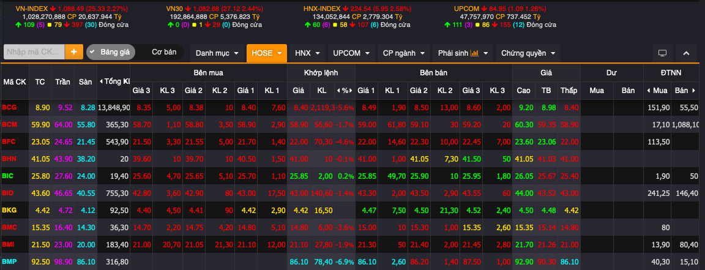The image size is (705, 270).
Task: Click the chart icon beside Phái sinh
Action: point(474,53)
